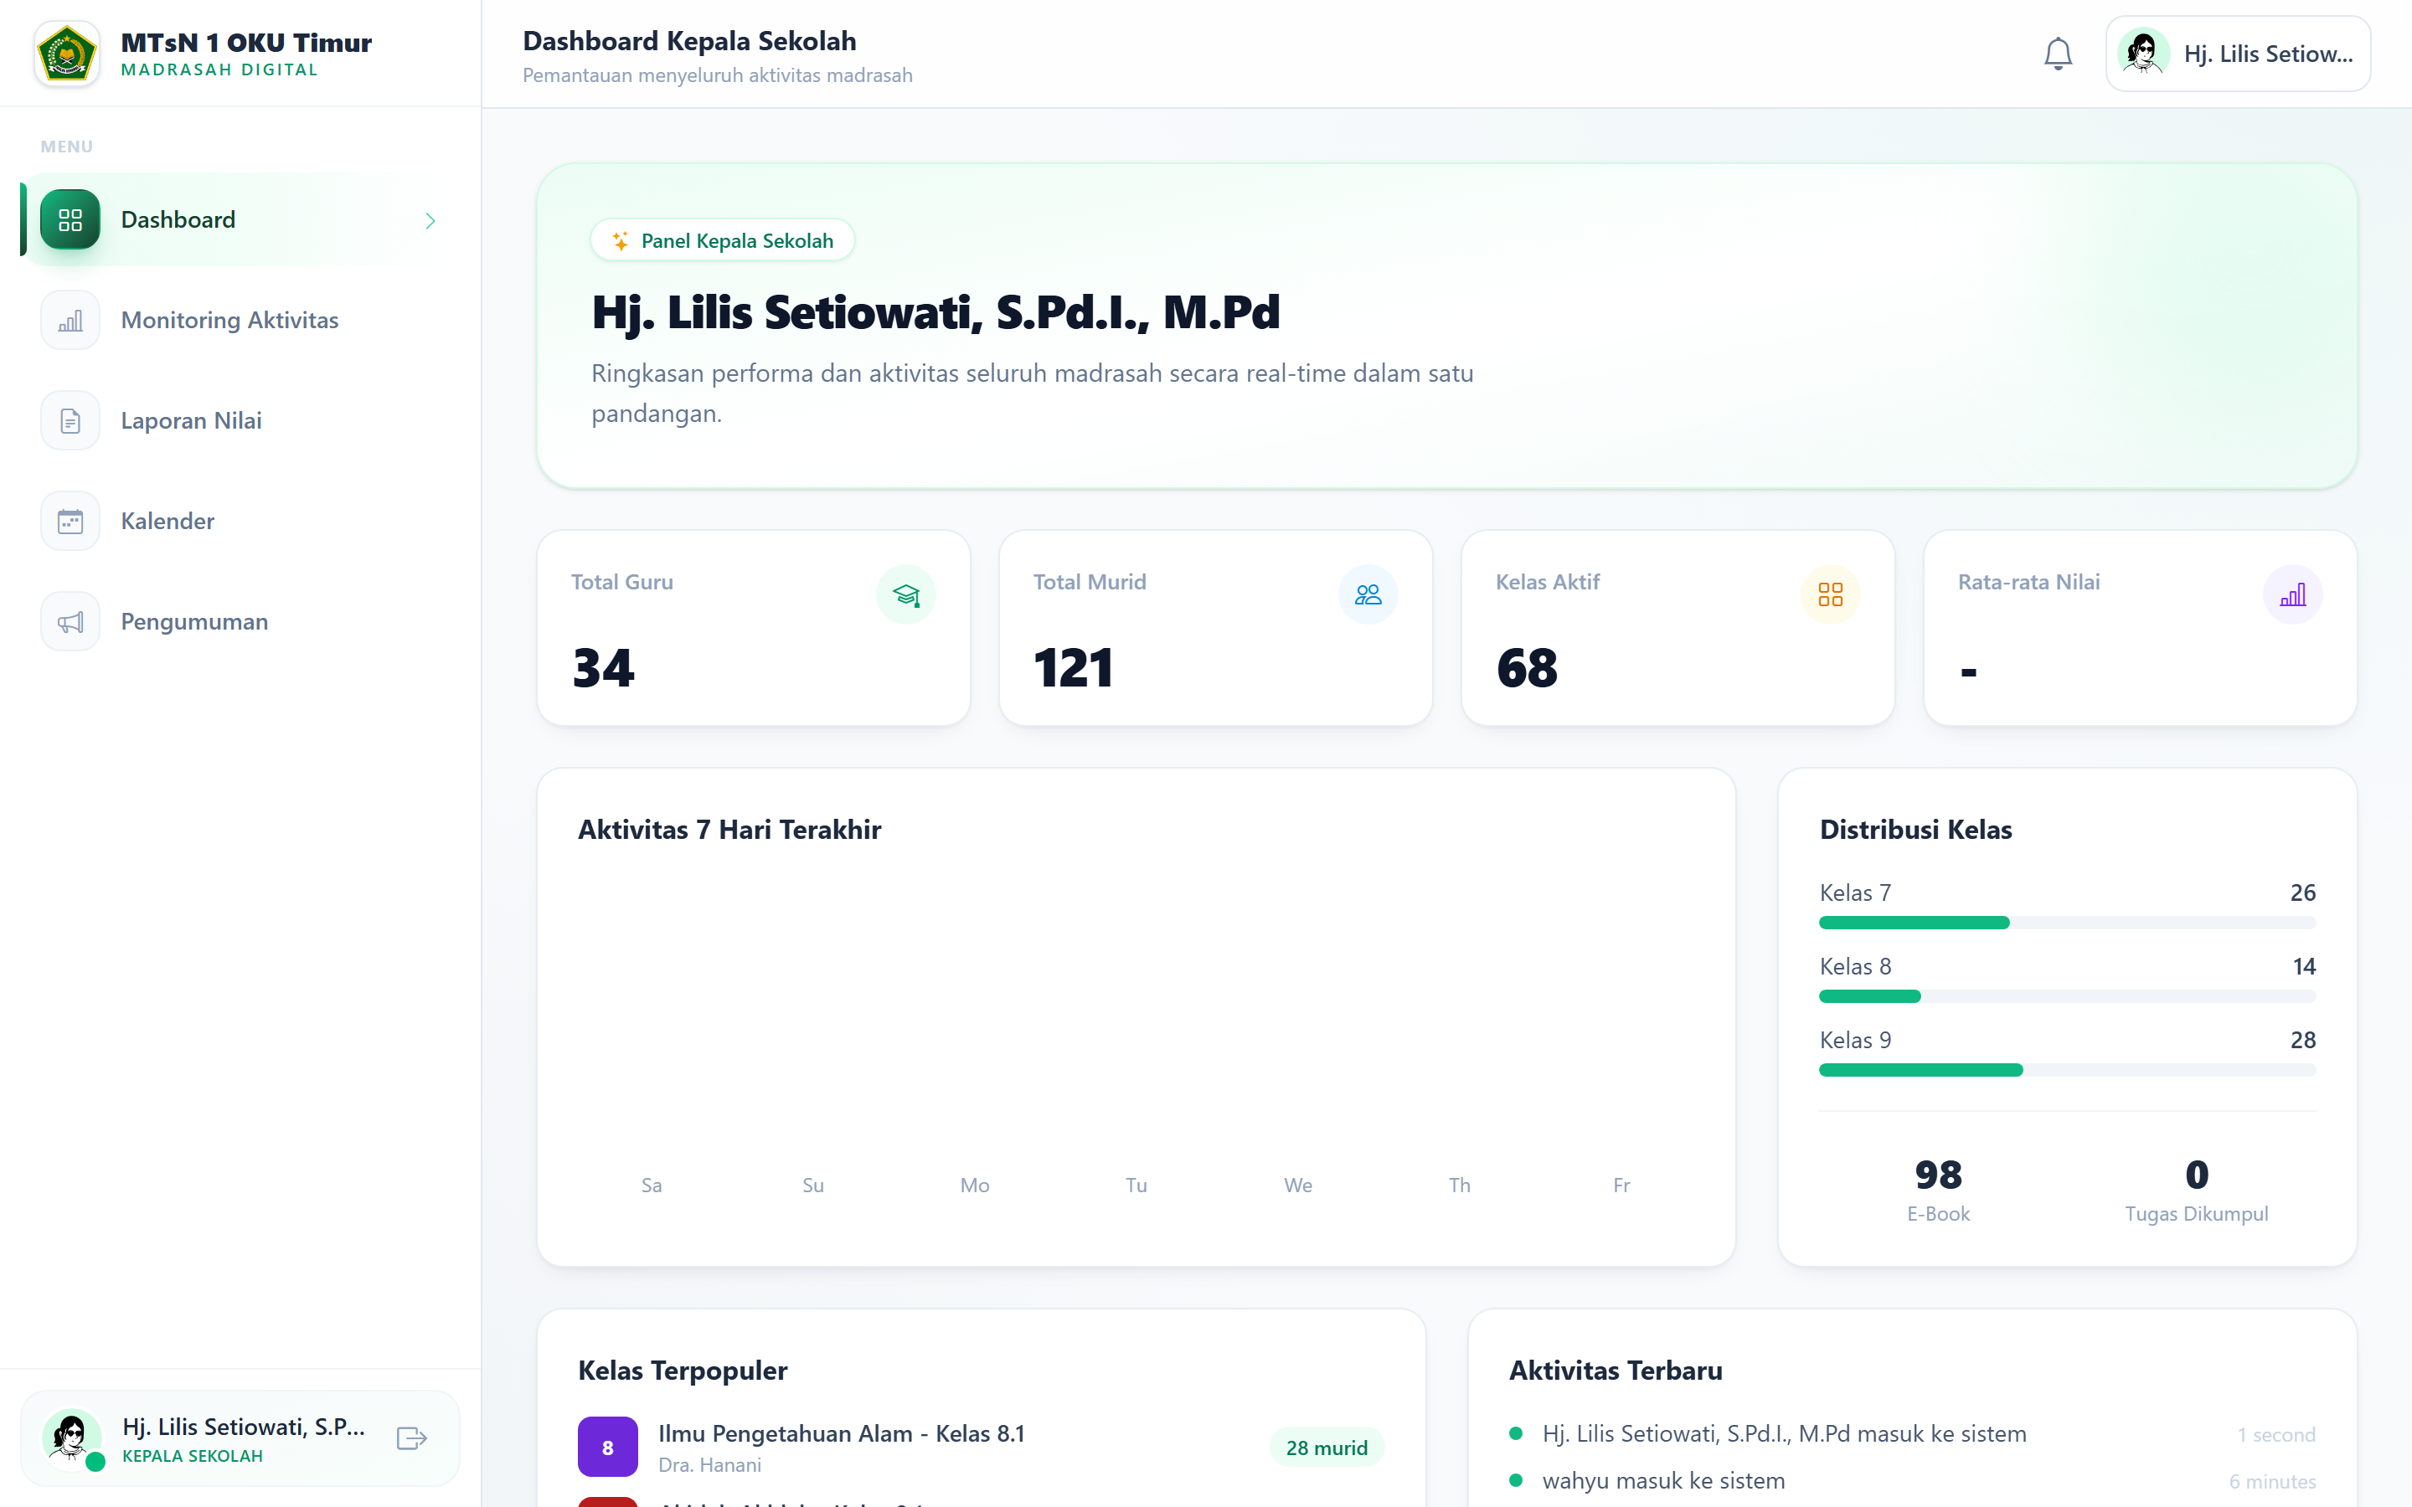Click the sidebar user card Hj. Lilis Setiowati
Screen dimensions: 2412x1507
tap(240, 1438)
